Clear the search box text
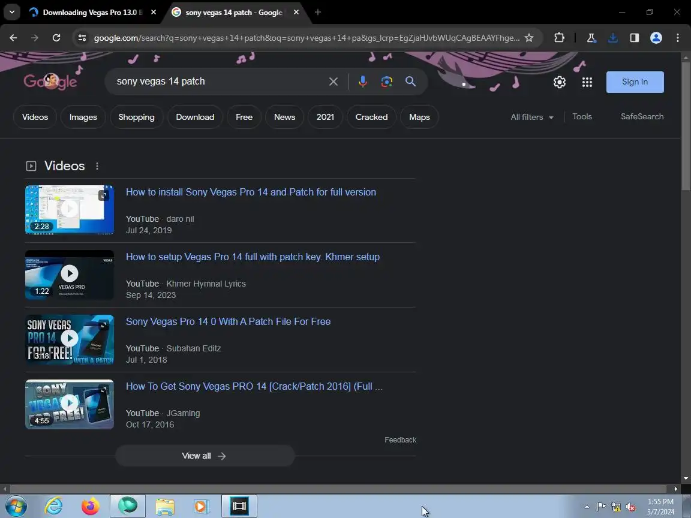Screen dimensions: 691x518 334,82
